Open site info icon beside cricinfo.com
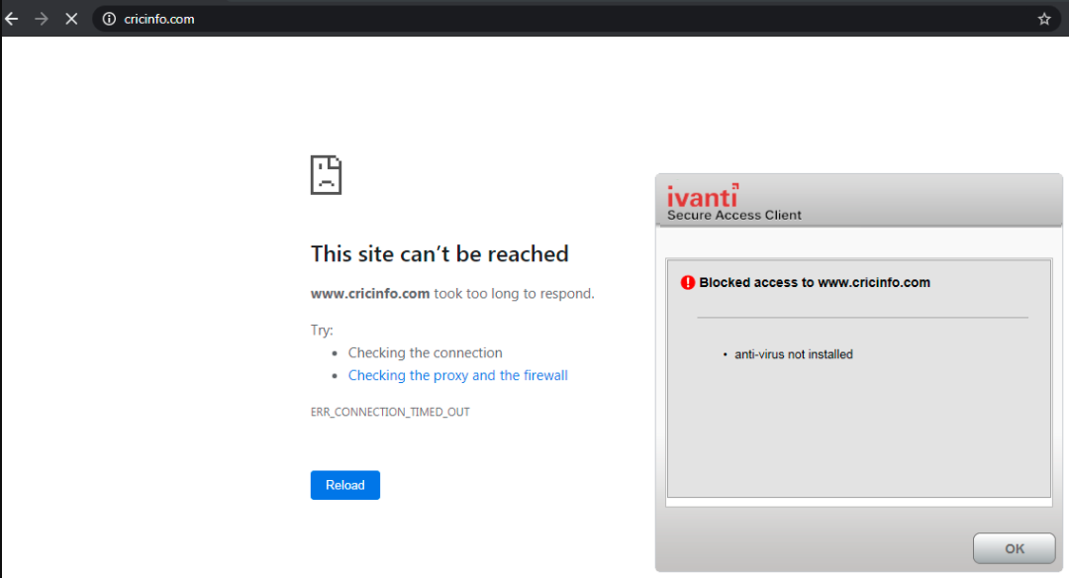The width and height of the screenshot is (1069, 578). pyautogui.click(x=109, y=19)
